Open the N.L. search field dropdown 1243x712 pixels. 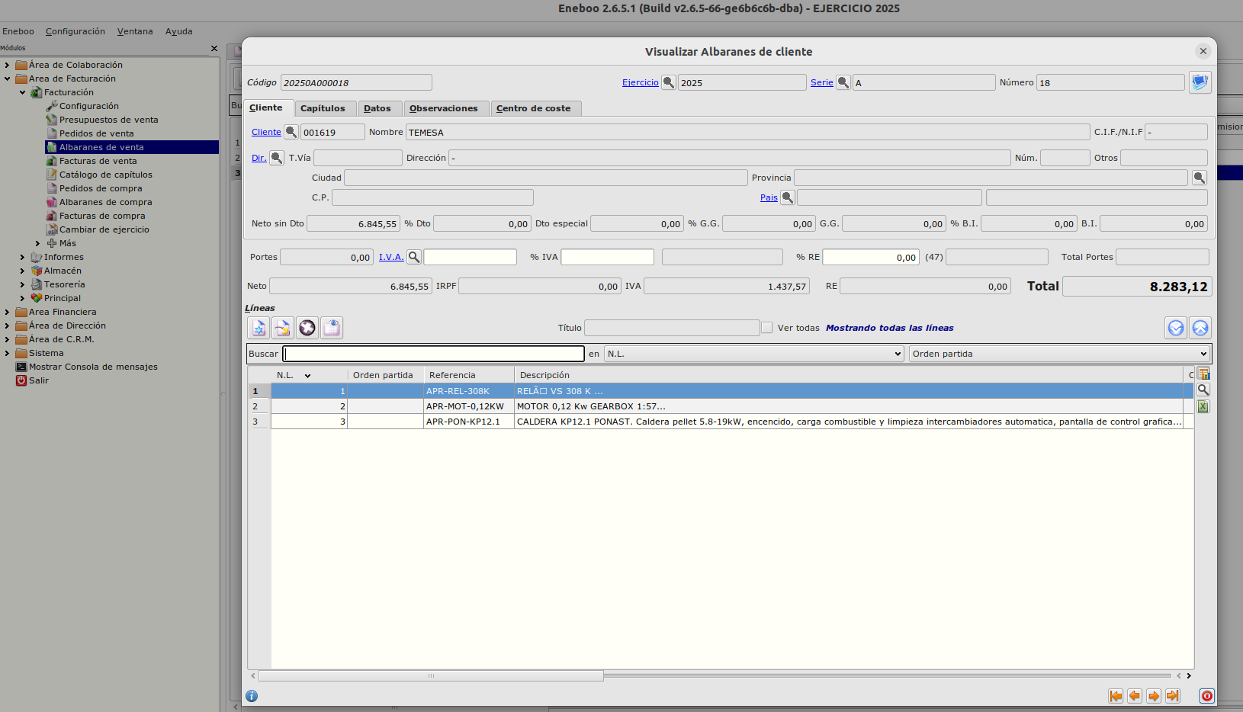(754, 354)
